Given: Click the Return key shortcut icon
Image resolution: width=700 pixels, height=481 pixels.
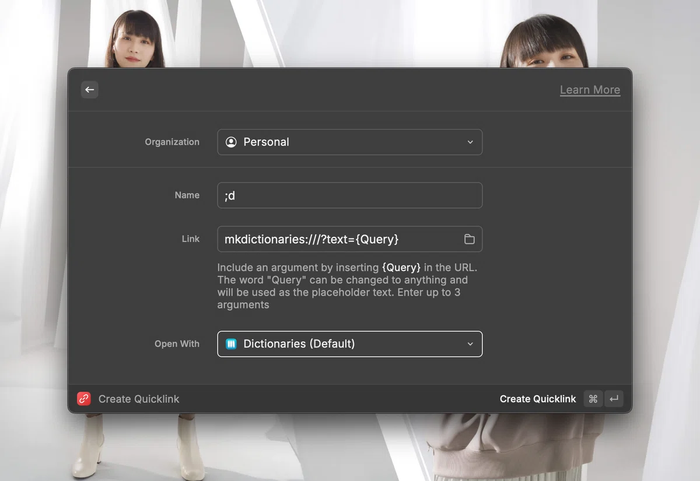Looking at the screenshot, I should (x=614, y=399).
